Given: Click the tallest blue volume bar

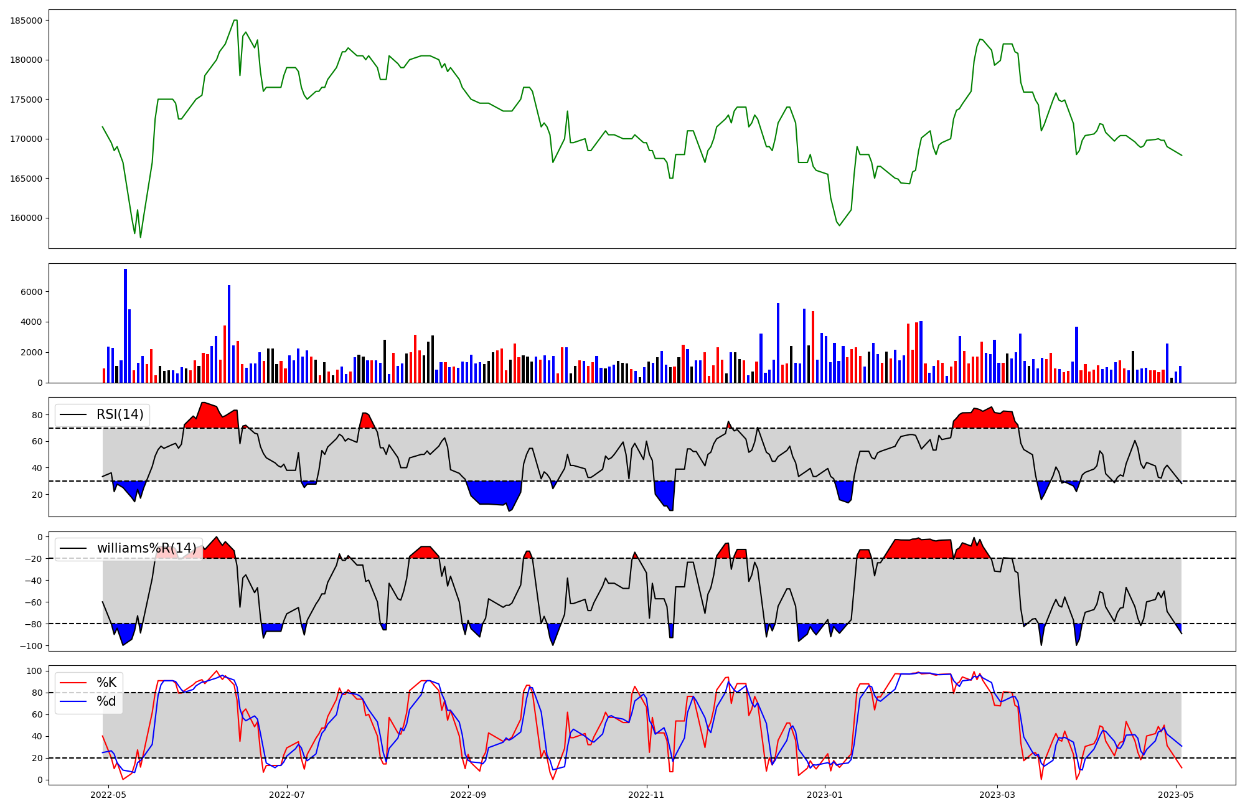Looking at the screenshot, I should (x=125, y=325).
